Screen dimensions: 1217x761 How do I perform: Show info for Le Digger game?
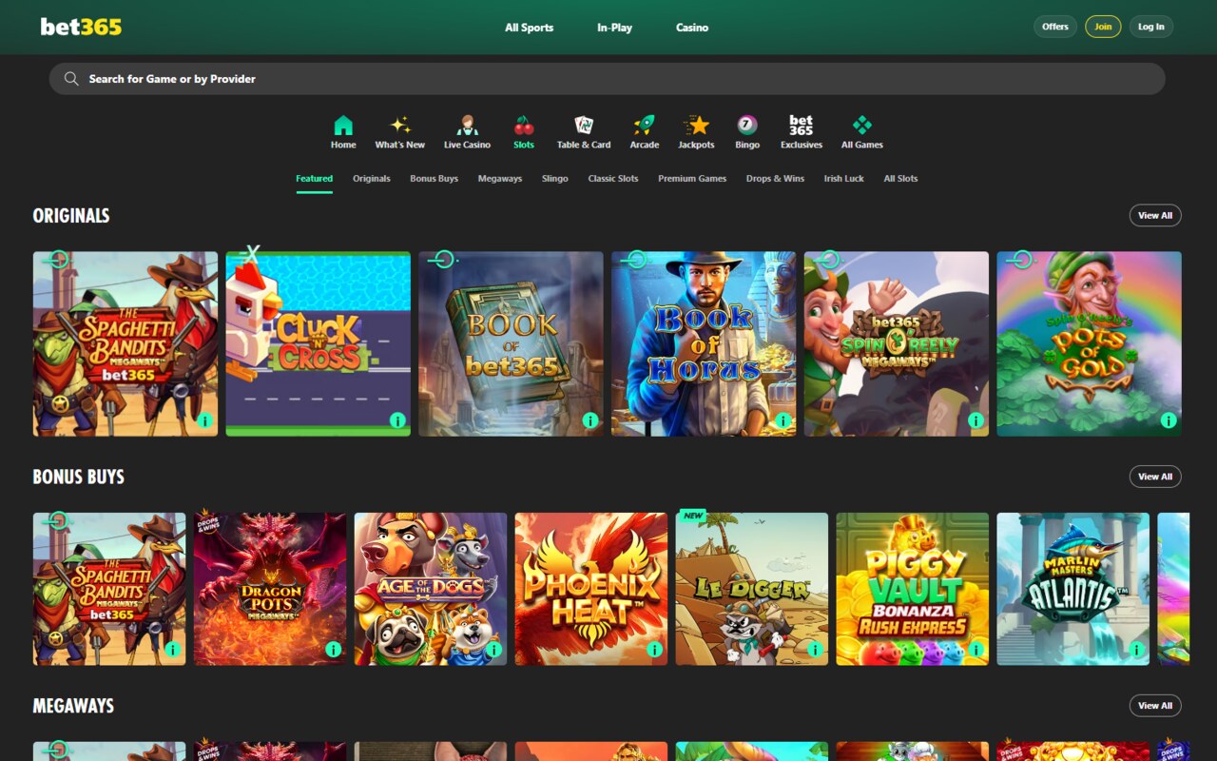815,650
